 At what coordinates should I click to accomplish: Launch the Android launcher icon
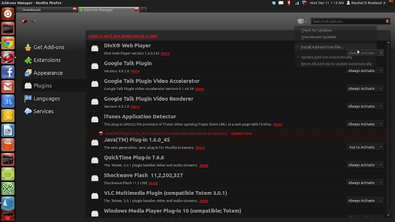(x=8, y=174)
